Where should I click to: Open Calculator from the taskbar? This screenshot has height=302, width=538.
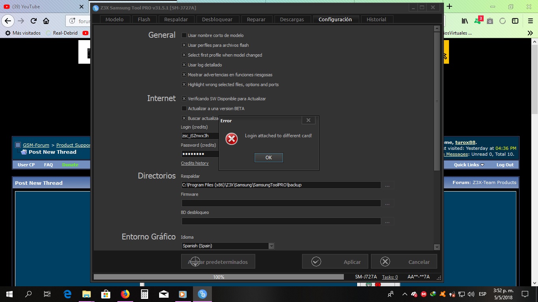144,294
